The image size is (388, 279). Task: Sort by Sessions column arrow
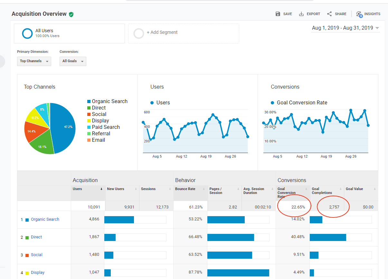[170, 189]
